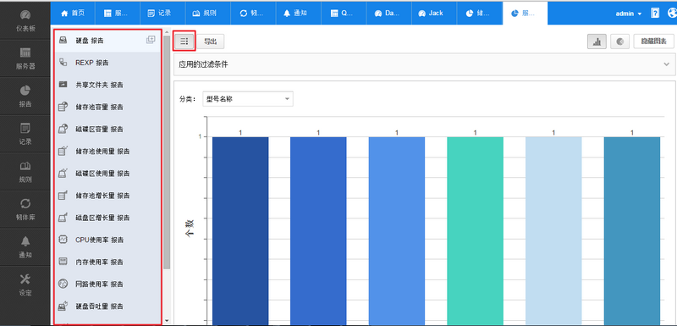Screen dimensions: 677x326
Task: Select the 共享文件夹 报告 report
Action: coord(107,85)
